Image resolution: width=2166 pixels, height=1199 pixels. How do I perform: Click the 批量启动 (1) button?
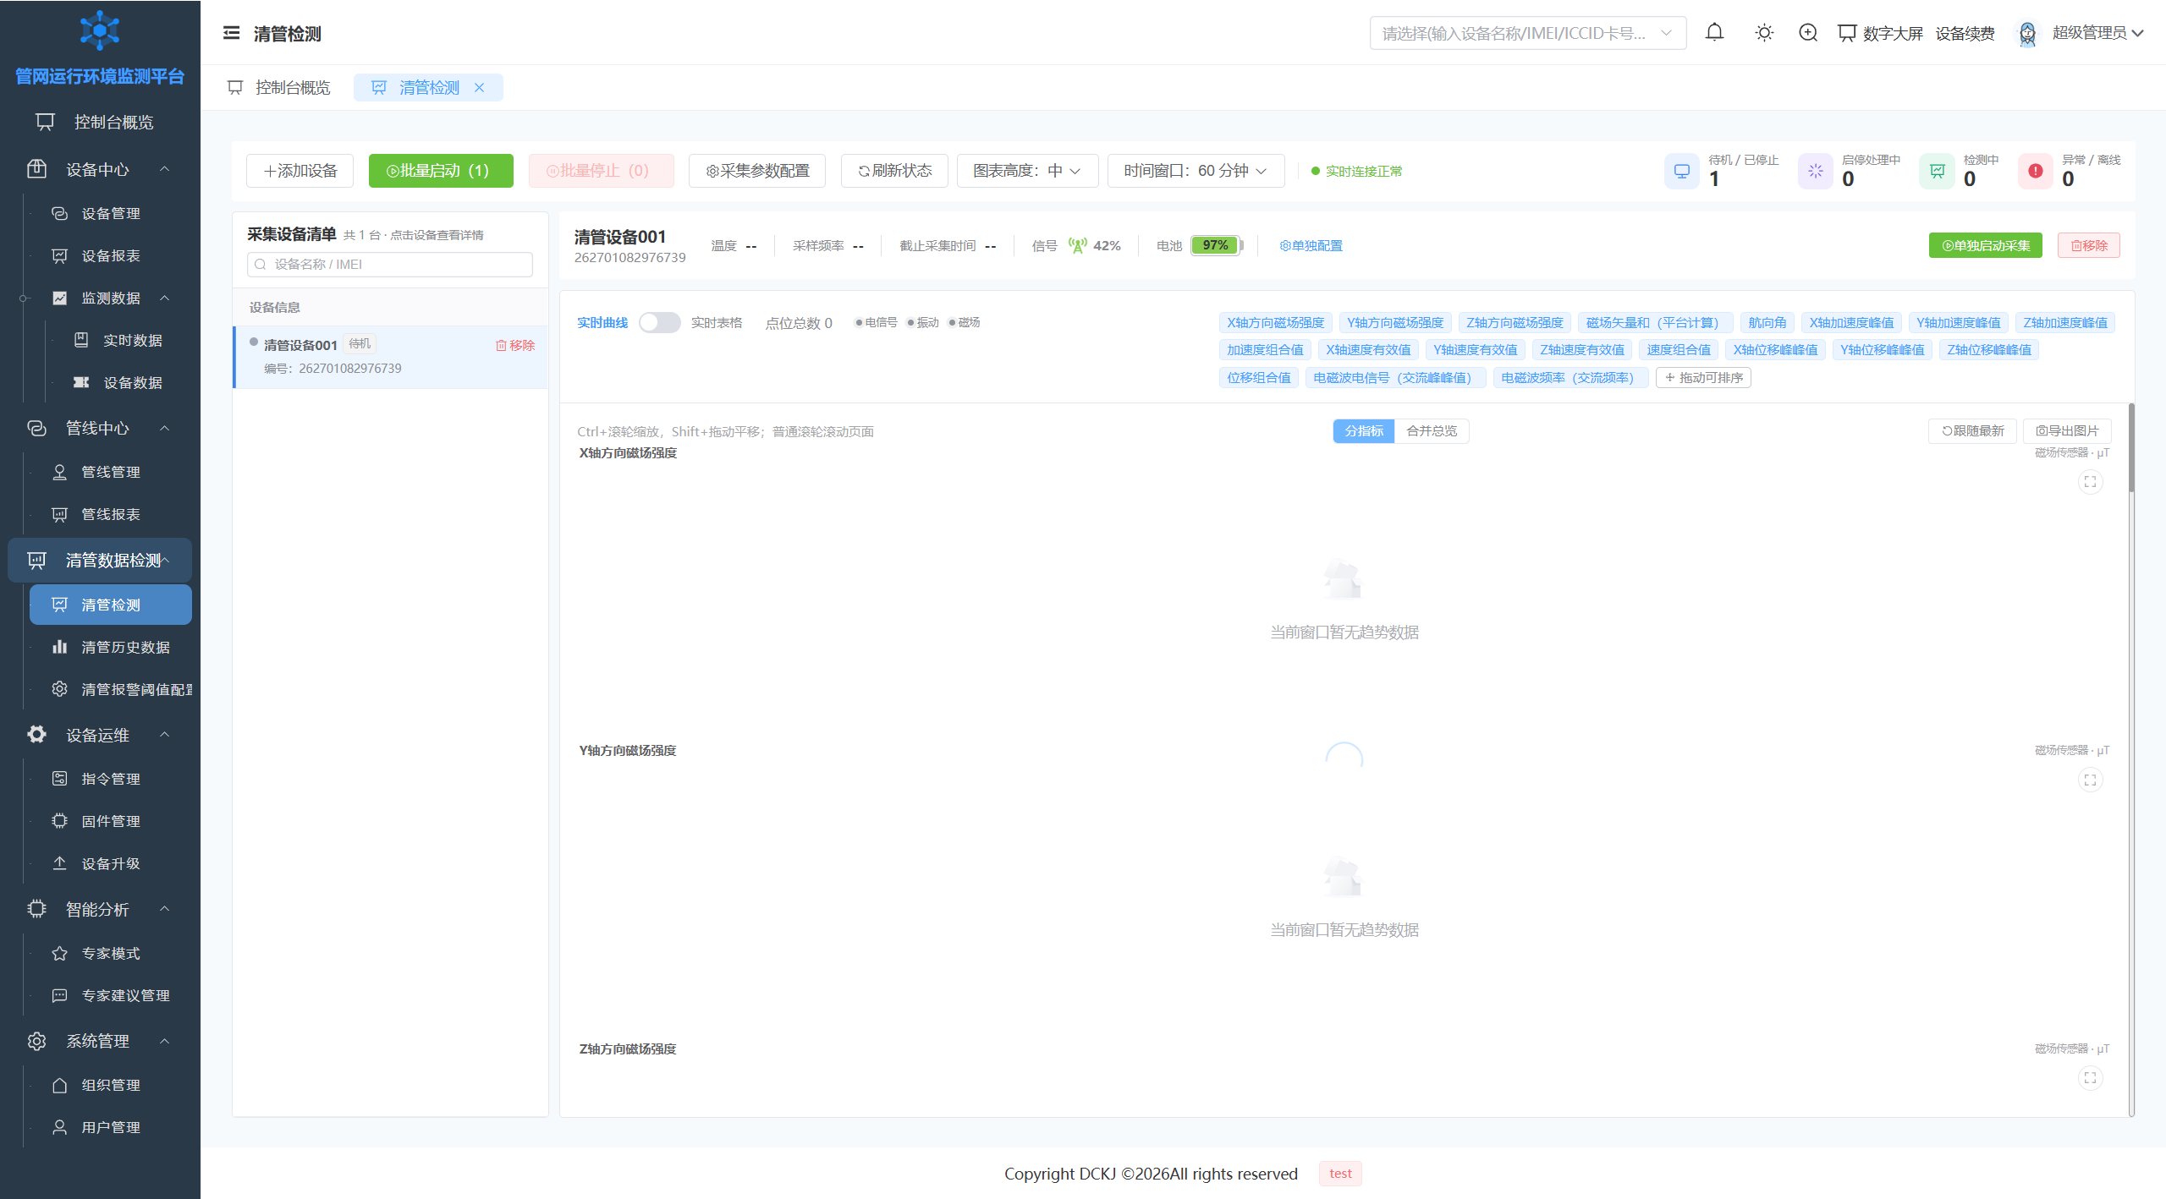(x=440, y=171)
